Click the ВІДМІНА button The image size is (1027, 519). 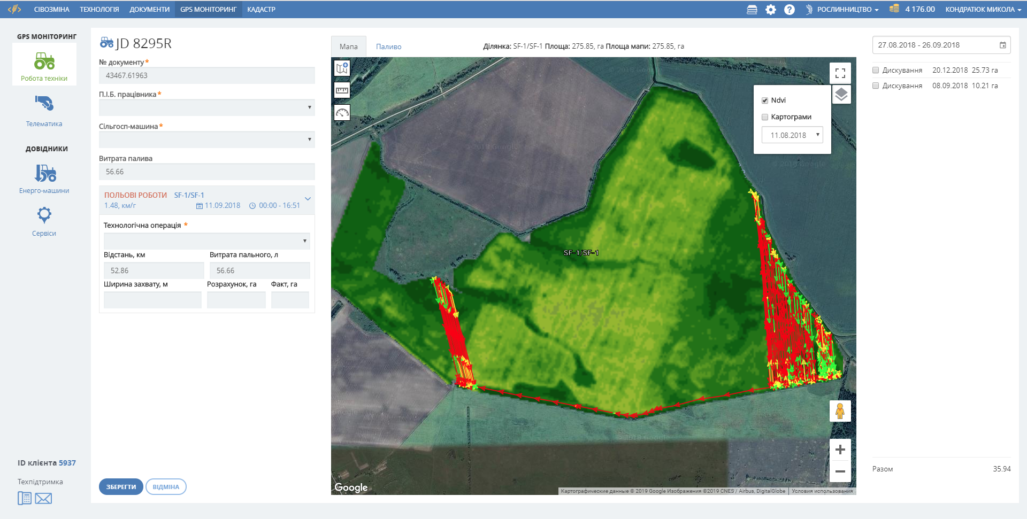tap(166, 487)
